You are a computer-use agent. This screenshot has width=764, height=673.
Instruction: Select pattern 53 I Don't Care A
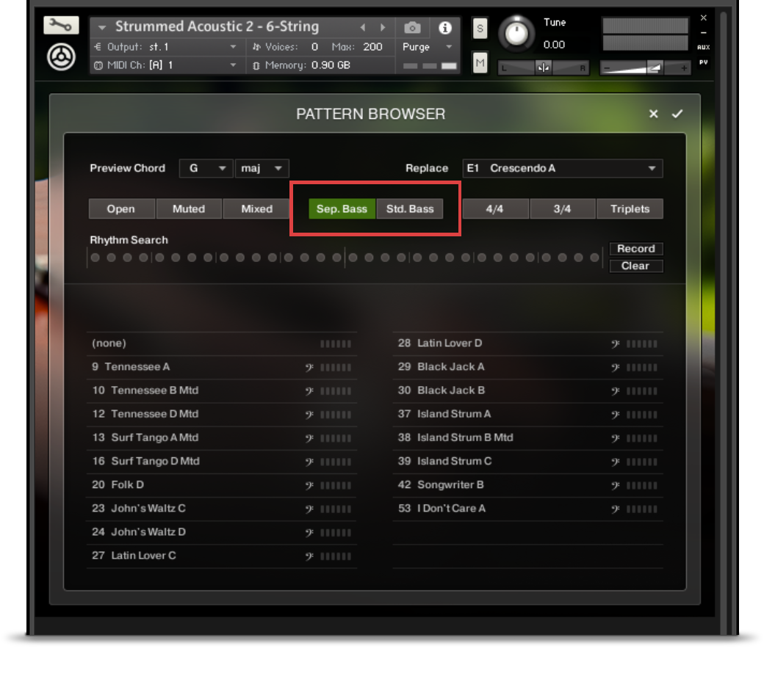[x=527, y=509]
